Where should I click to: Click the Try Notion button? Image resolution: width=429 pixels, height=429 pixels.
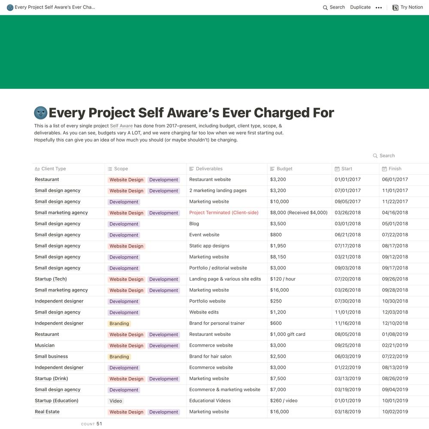click(x=408, y=7)
